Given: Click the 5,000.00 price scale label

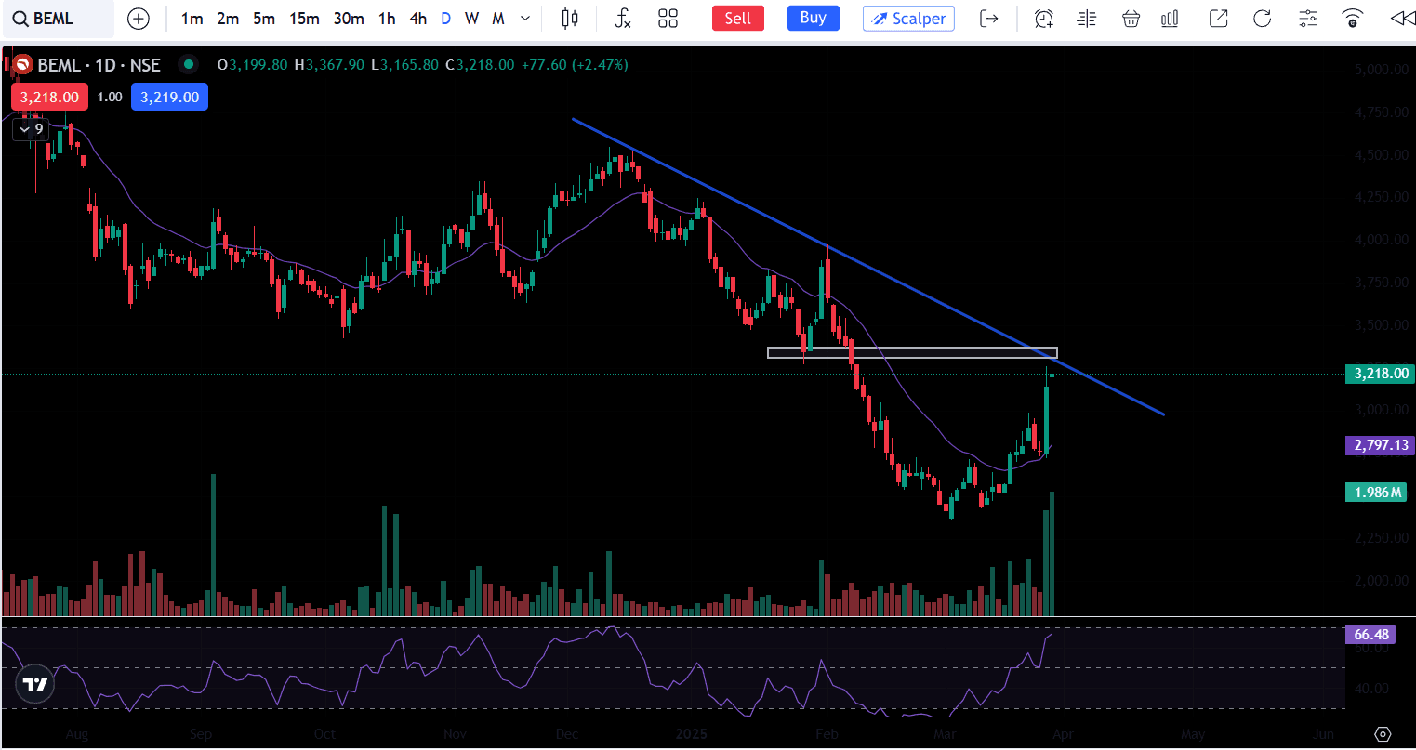Looking at the screenshot, I should (x=1382, y=69).
